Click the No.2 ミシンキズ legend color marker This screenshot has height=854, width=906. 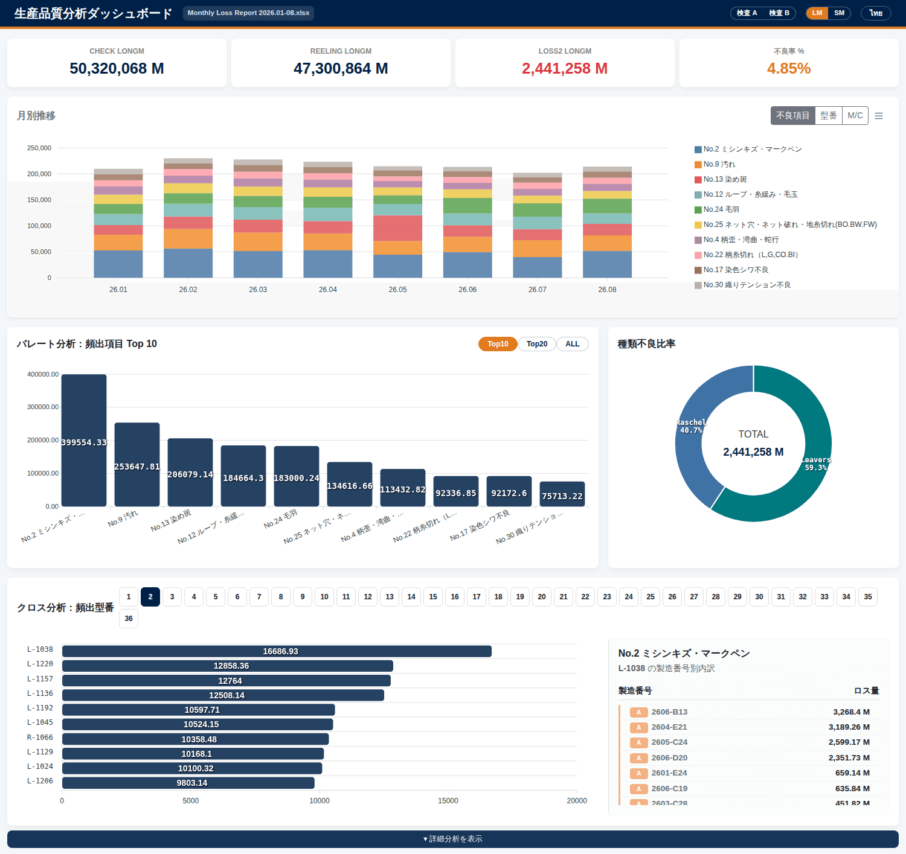(698, 149)
